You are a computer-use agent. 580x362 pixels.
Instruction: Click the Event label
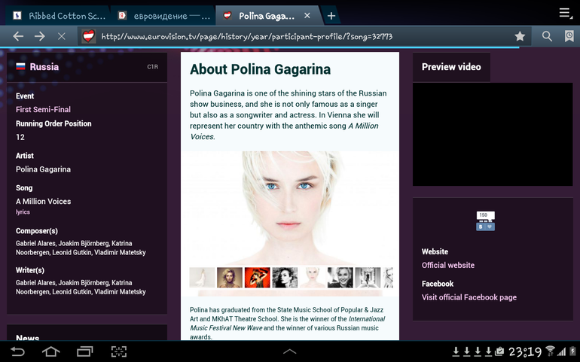tap(25, 96)
